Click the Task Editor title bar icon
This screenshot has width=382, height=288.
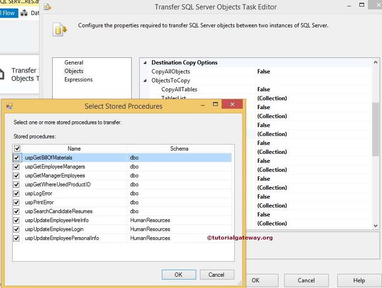(47, 7)
